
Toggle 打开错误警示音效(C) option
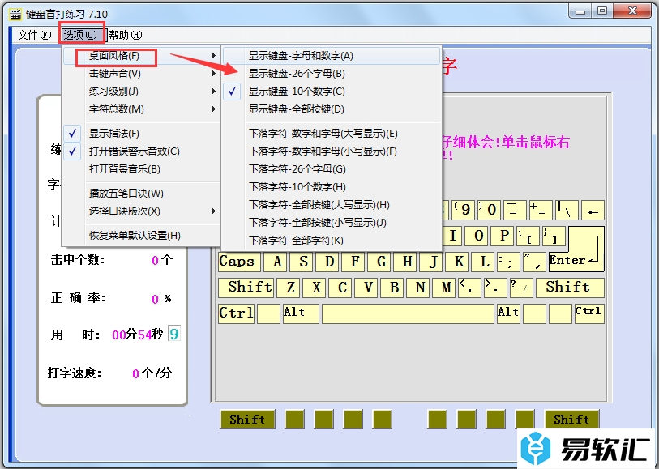[142, 151]
